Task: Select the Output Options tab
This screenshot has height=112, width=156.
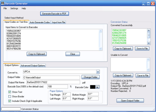Action: 12,65
